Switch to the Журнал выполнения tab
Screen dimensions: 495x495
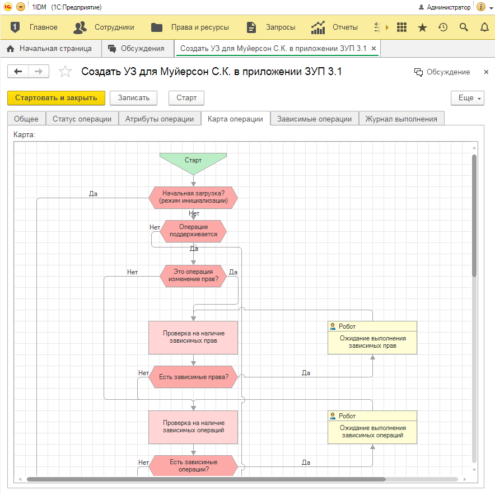coord(401,119)
